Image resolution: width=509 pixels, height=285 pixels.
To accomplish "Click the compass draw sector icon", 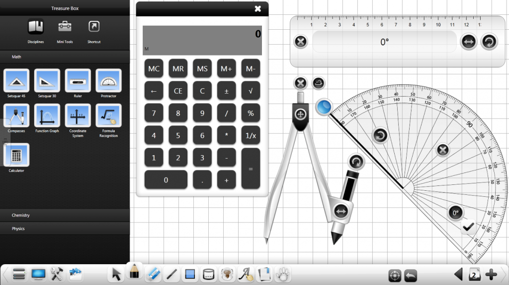I will point(319,83).
